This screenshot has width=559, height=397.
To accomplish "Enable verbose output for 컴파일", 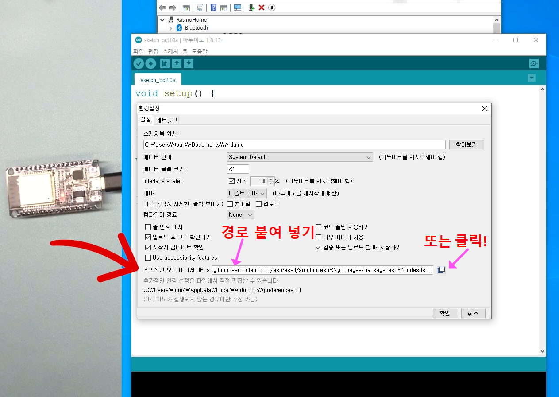I will tap(230, 204).
